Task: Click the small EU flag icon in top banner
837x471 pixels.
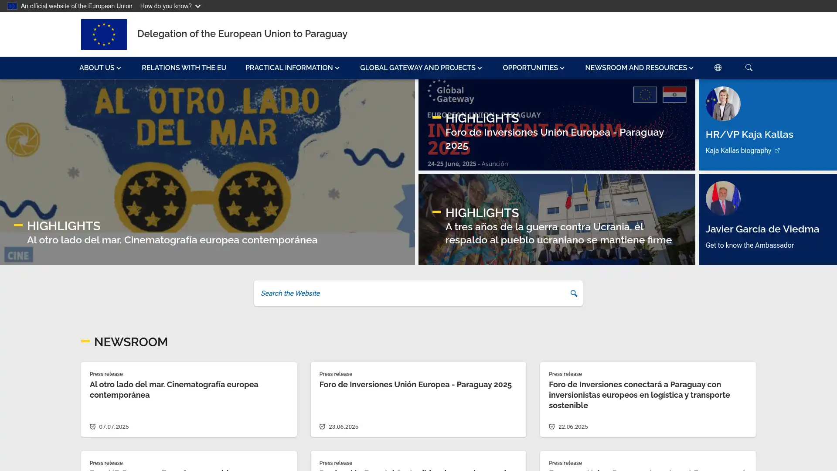Action: click(12, 6)
